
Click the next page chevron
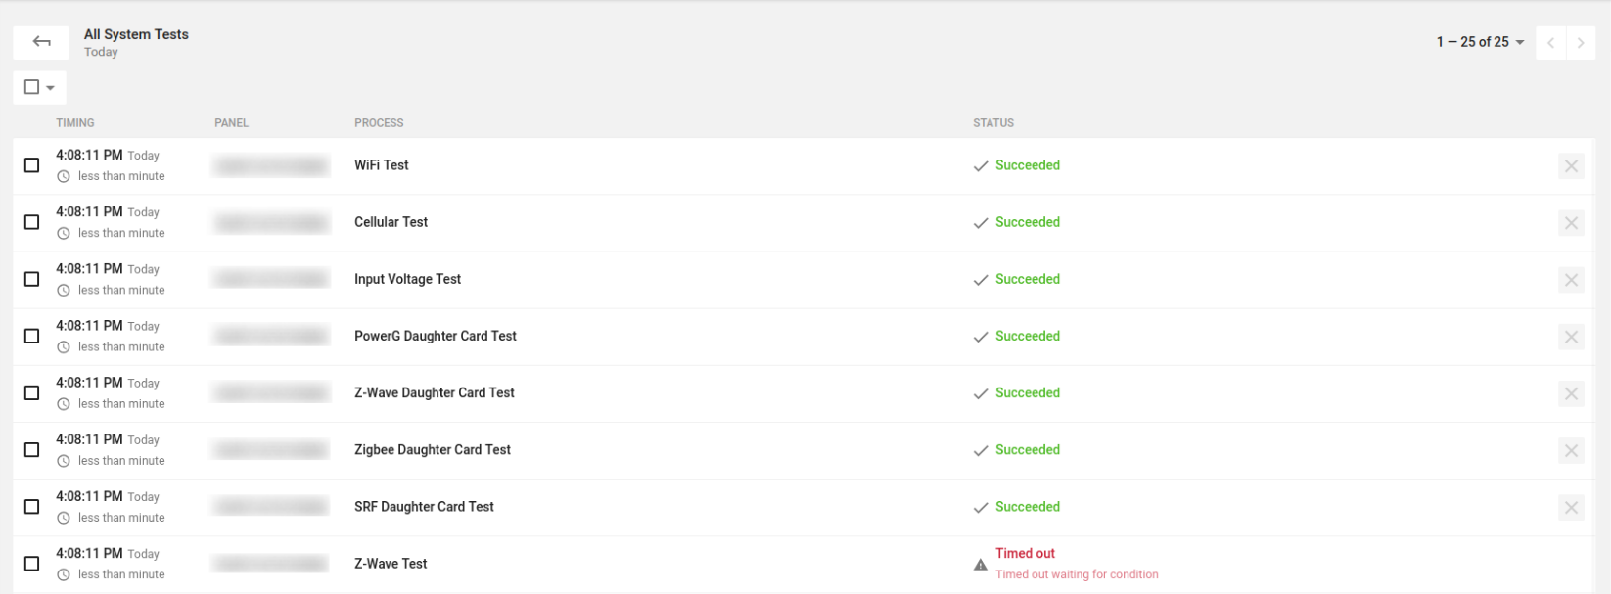pyautogui.click(x=1581, y=42)
